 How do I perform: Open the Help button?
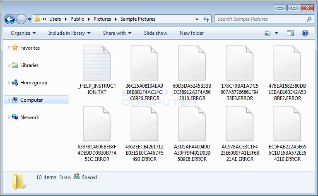pyautogui.click(x=305, y=33)
